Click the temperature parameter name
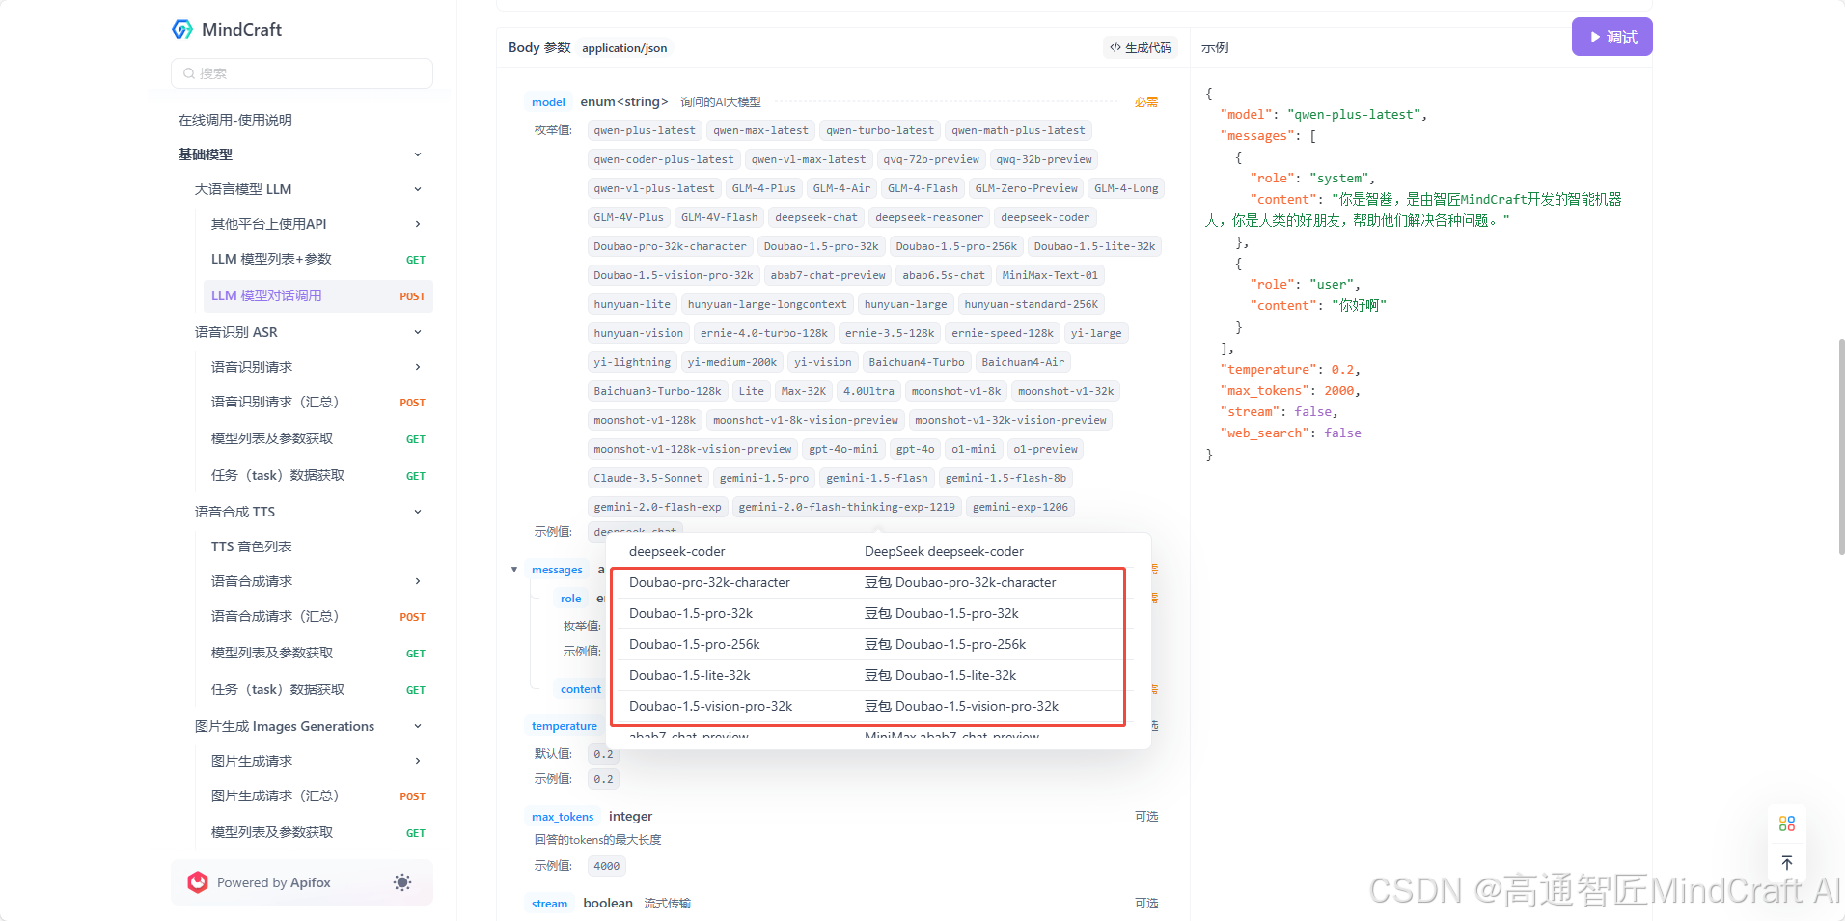The image size is (1845, 921). coord(565,726)
